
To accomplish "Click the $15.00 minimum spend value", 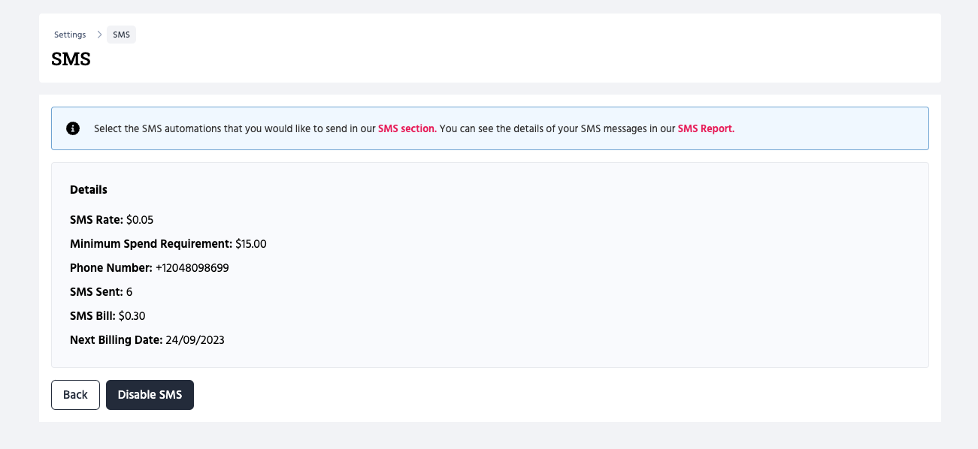I will [x=250, y=244].
